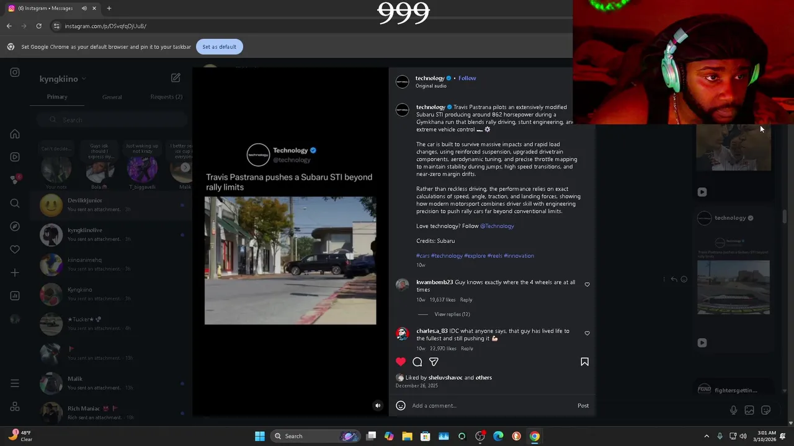Open the Instagram logo home link
The height and width of the screenshot is (446, 794).
(x=15, y=72)
